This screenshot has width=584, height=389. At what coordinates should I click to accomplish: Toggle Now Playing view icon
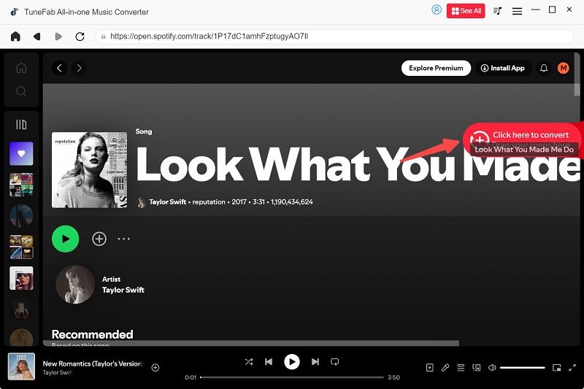coord(429,368)
